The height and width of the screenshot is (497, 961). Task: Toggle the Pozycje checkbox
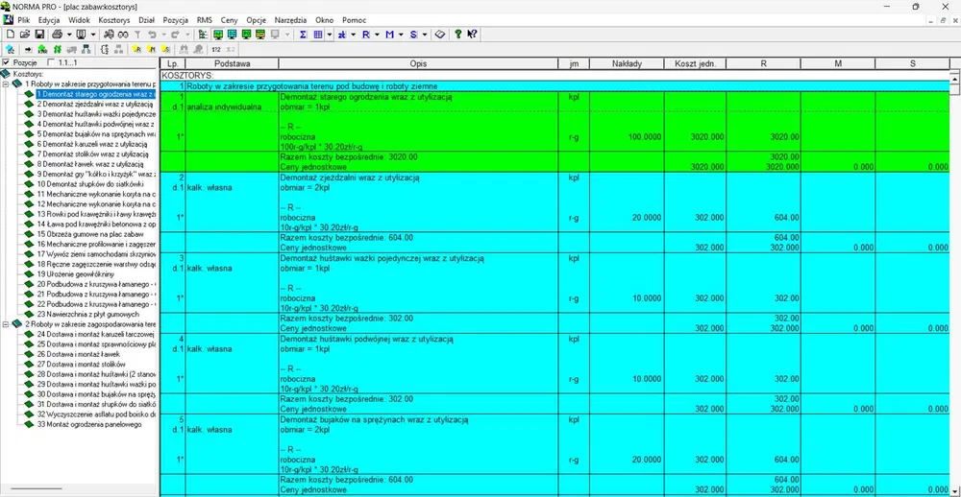[x=6, y=62]
